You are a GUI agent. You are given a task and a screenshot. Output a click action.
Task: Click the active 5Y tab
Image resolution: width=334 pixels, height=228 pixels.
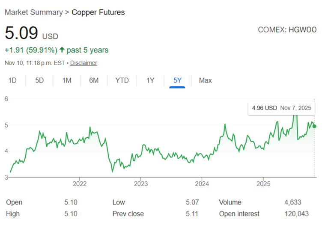click(177, 80)
